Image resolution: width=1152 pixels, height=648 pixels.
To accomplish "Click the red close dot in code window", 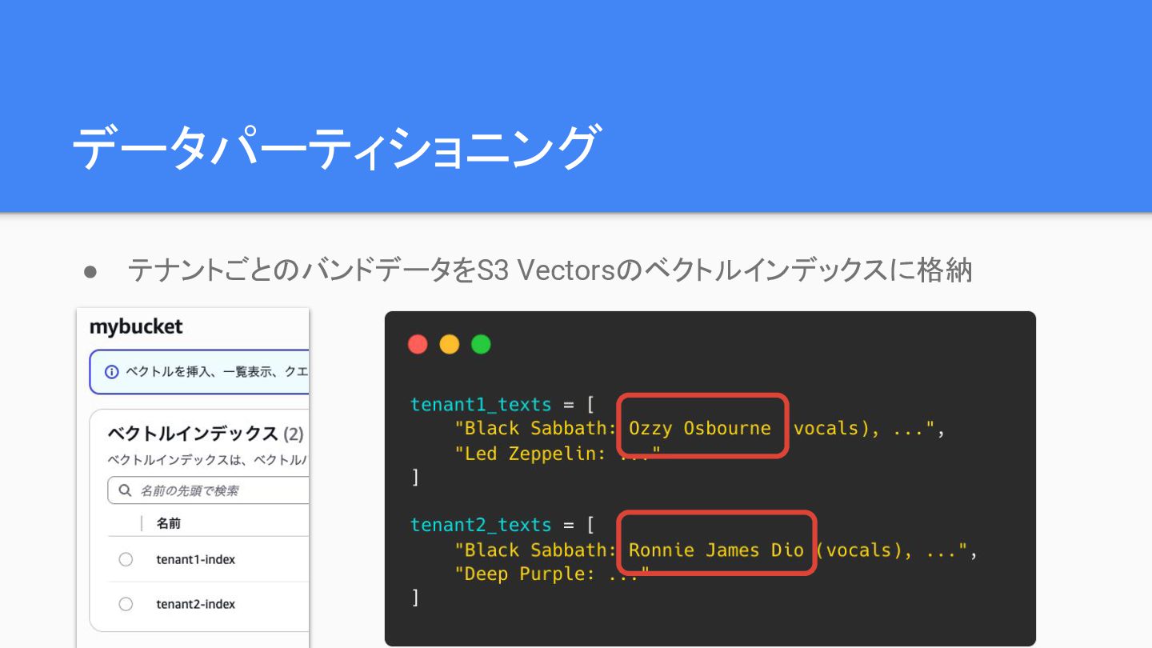I will click(418, 345).
